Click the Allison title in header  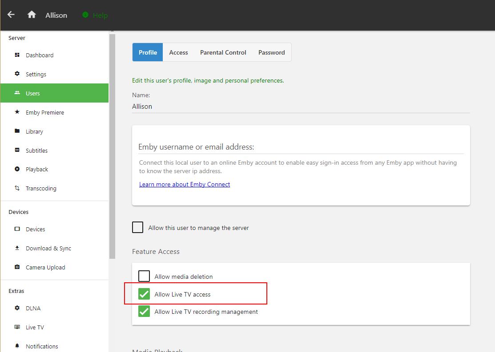(56, 15)
